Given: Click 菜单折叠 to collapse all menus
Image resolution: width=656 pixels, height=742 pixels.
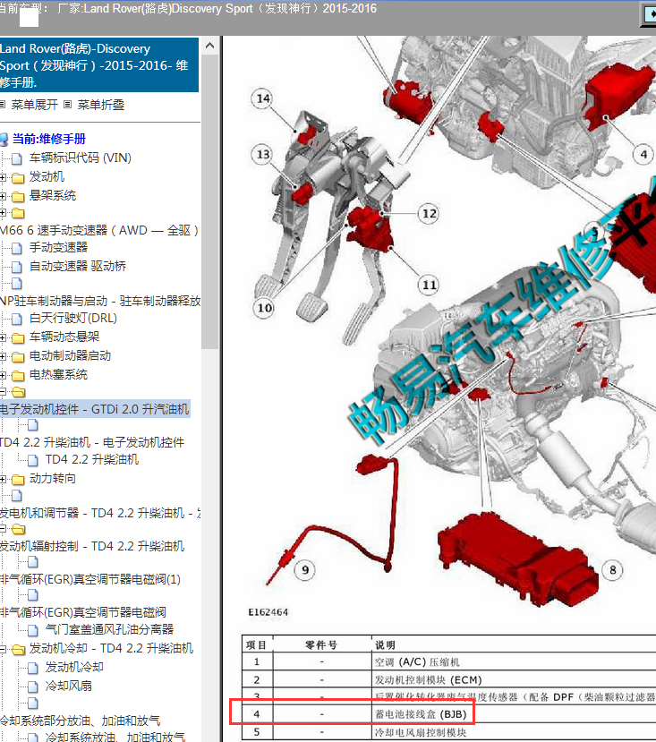Looking at the screenshot, I should pos(101,105).
